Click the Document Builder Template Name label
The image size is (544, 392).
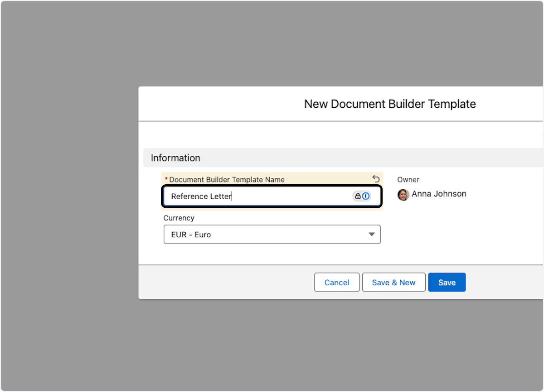[x=227, y=180]
